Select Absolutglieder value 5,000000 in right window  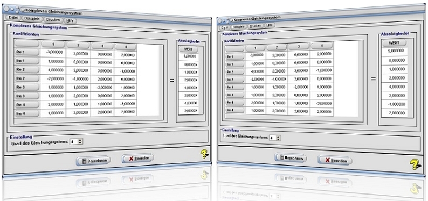(395, 51)
